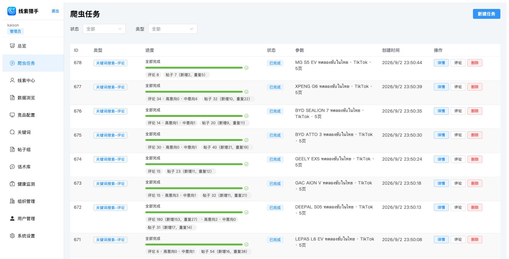
Task: Click the green check icon for task 672
Action: [x=246, y=212]
